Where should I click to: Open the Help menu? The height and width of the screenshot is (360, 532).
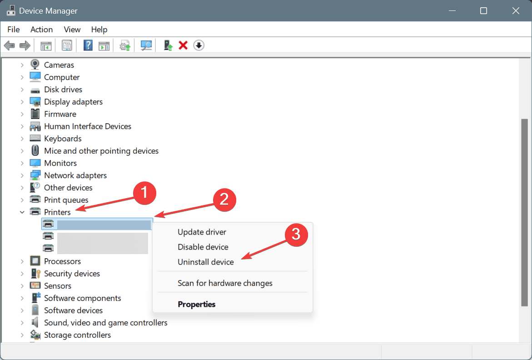click(x=99, y=30)
